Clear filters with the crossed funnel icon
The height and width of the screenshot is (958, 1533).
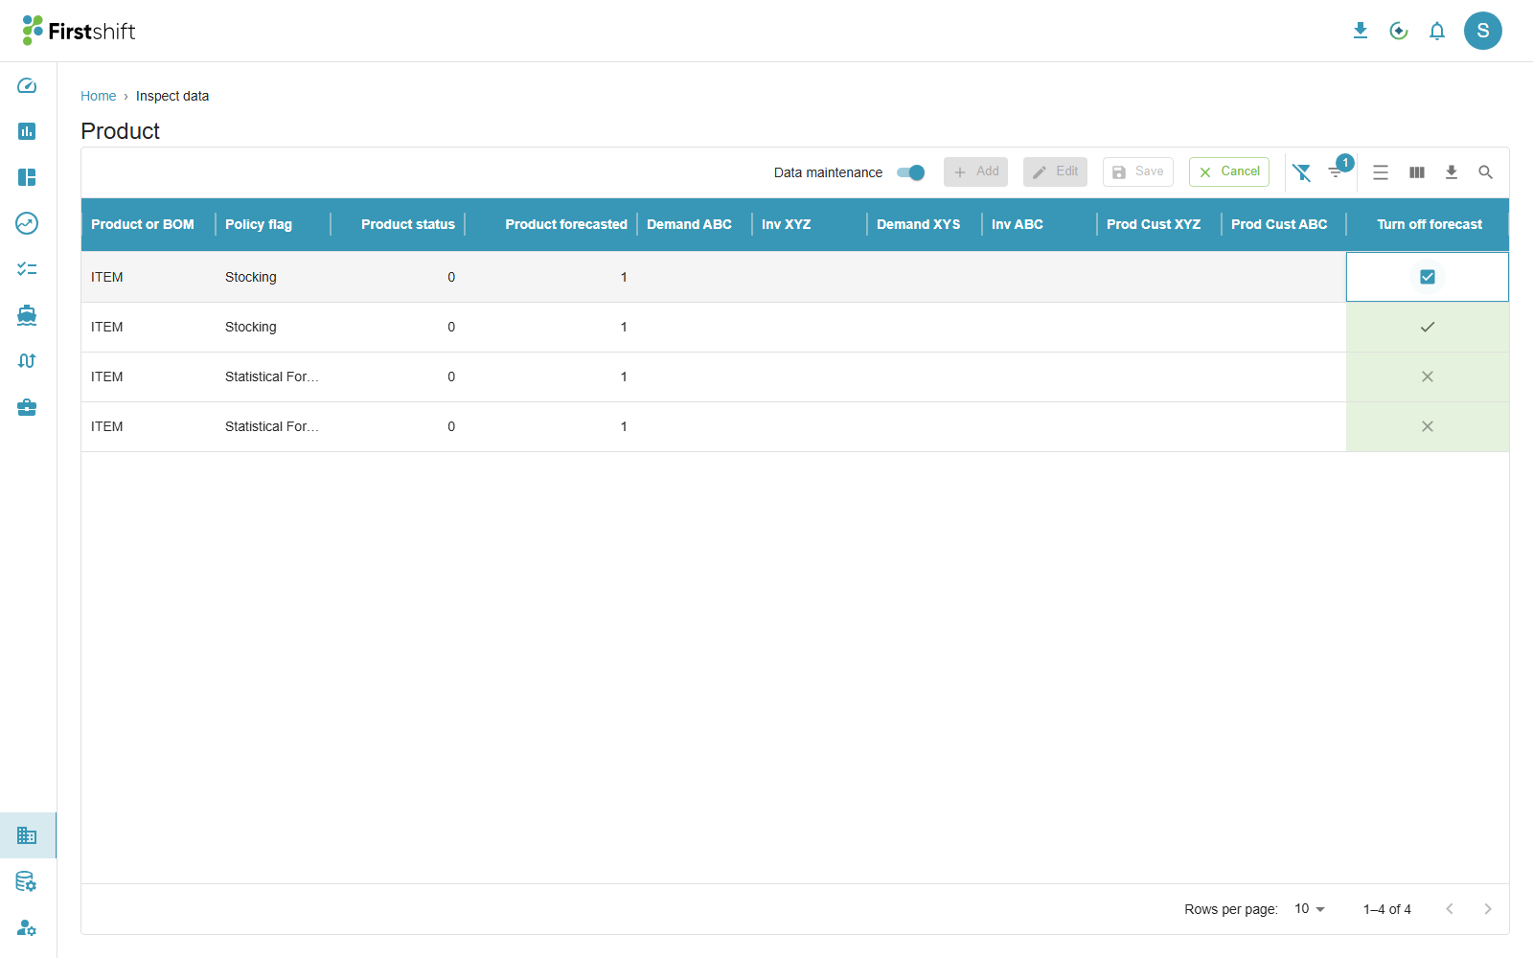[1301, 172]
